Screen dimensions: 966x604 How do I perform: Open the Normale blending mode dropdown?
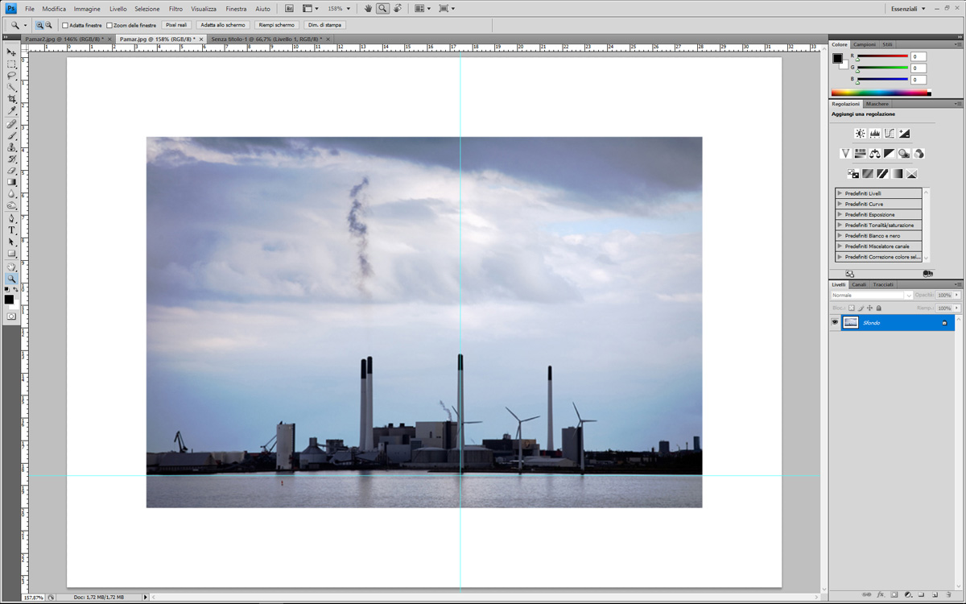872,296
